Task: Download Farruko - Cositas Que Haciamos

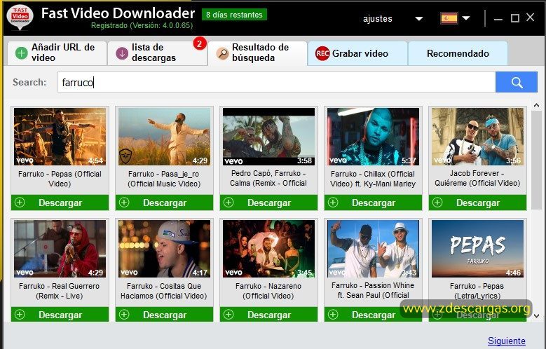Action: pos(164,314)
